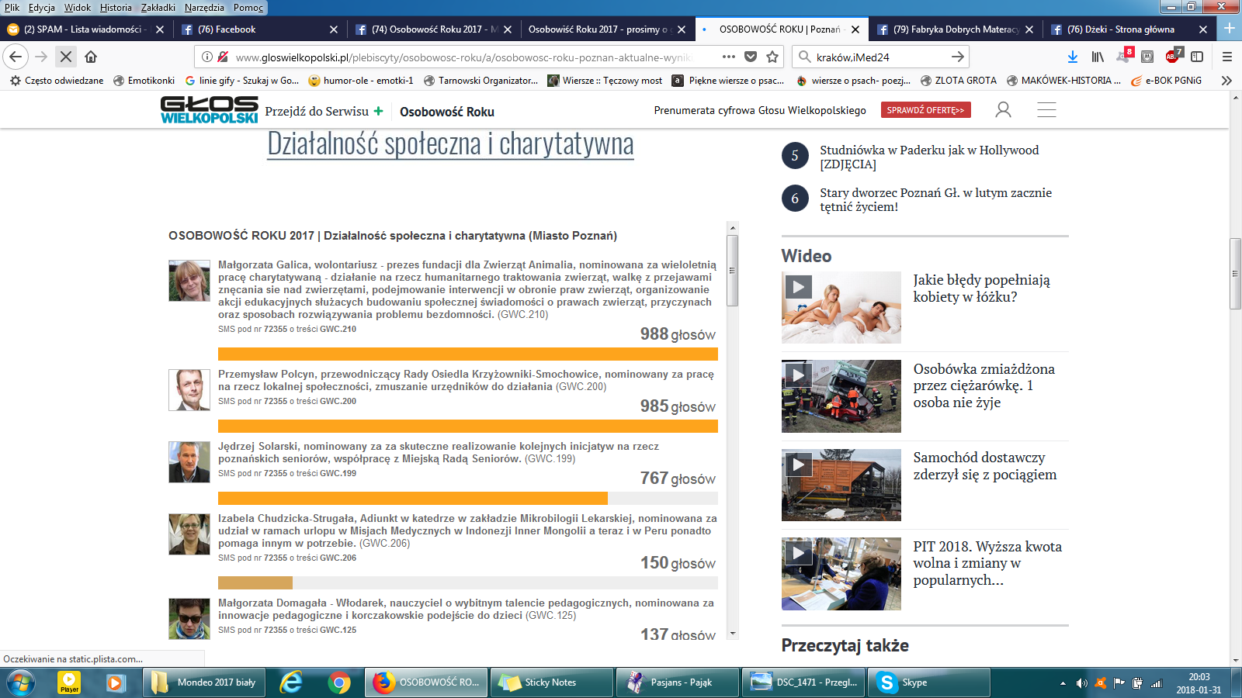Open the page actions three-dots menu

[728, 57]
